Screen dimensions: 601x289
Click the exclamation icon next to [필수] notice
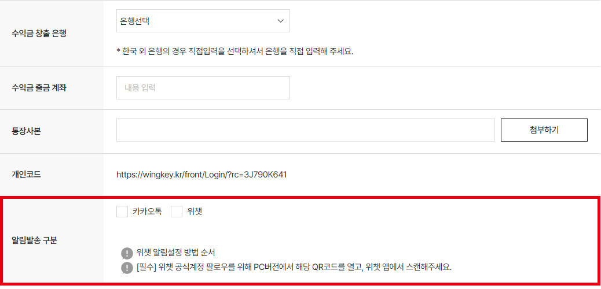pos(126,268)
